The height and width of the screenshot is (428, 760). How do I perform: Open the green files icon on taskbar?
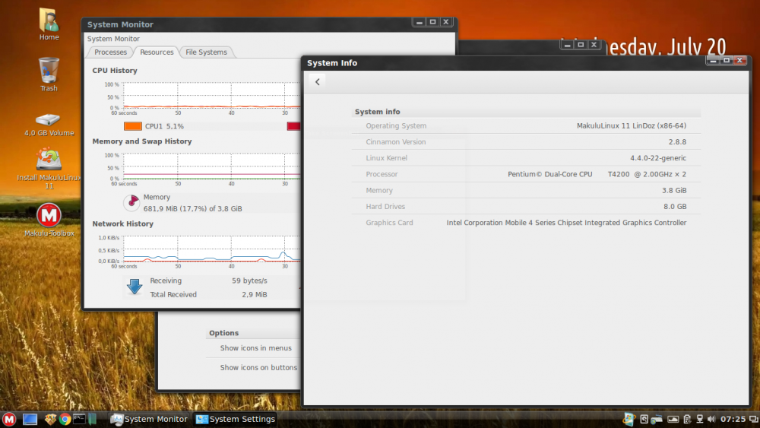pyautogui.click(x=92, y=419)
